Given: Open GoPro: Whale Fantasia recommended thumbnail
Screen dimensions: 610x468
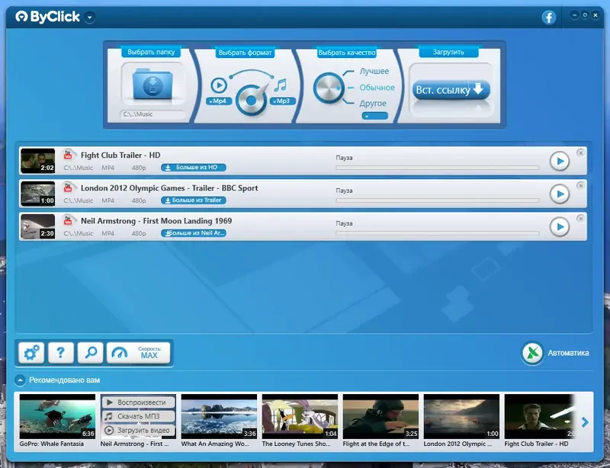Looking at the screenshot, I should pos(57,416).
